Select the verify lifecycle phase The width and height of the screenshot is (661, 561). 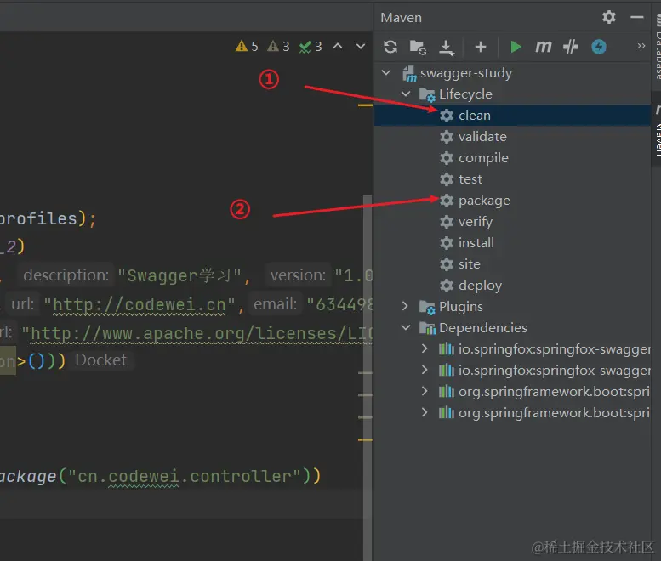[512, 222]
